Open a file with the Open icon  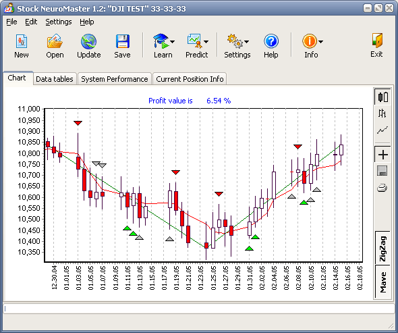(55, 41)
